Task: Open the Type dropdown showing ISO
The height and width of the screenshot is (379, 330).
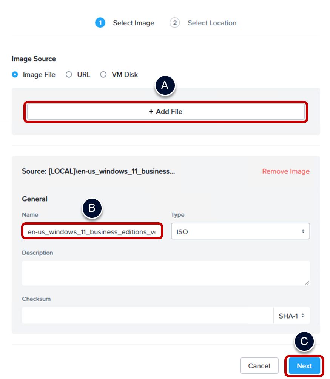Action: coord(241,231)
